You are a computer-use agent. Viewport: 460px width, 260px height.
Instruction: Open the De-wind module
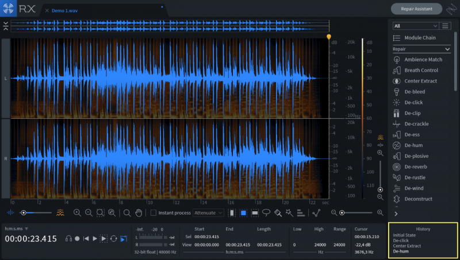[x=408, y=188]
